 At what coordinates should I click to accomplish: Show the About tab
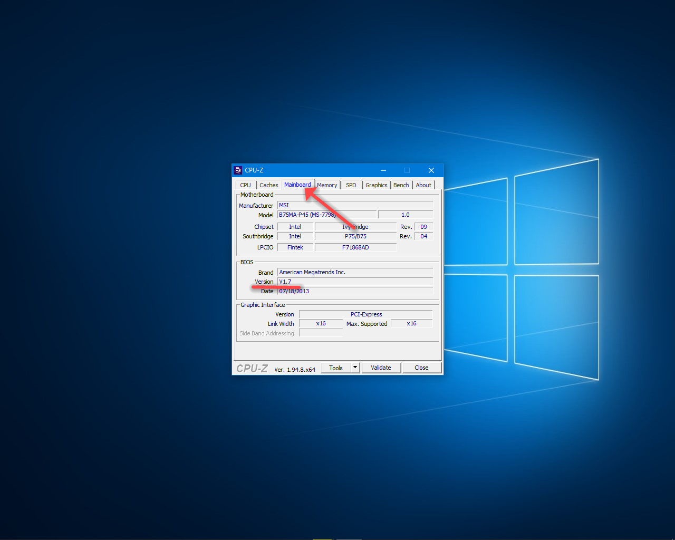coord(423,185)
